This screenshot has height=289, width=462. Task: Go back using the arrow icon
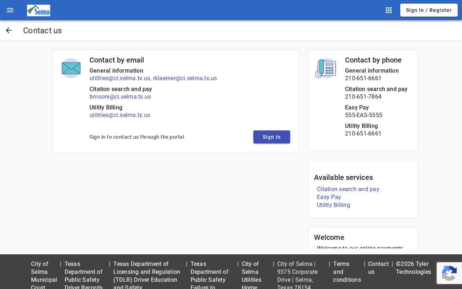tap(9, 30)
